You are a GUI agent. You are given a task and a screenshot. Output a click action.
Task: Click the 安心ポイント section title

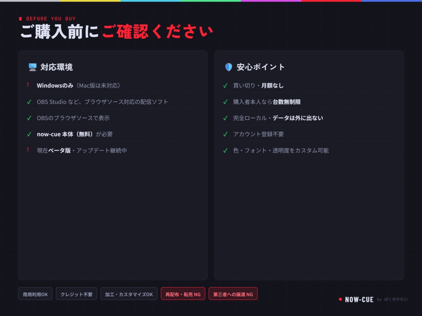tap(260, 67)
